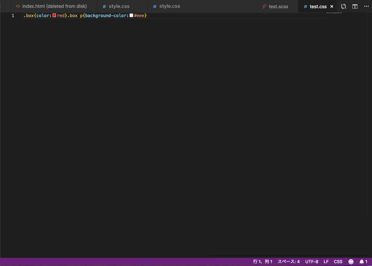
Task: Click line number 1 in the gutter
Action: [13, 16]
